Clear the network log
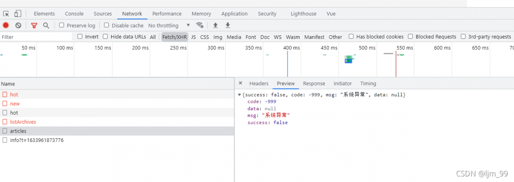 [18, 25]
